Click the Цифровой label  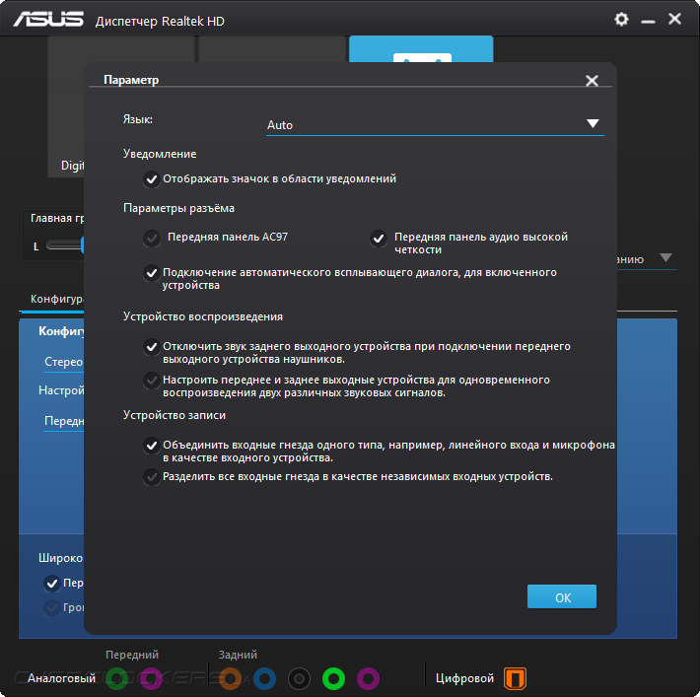coord(464,678)
